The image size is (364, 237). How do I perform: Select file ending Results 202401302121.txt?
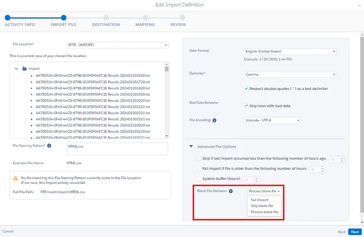click(x=93, y=107)
